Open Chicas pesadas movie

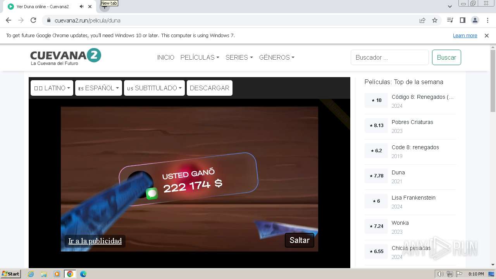411,248
